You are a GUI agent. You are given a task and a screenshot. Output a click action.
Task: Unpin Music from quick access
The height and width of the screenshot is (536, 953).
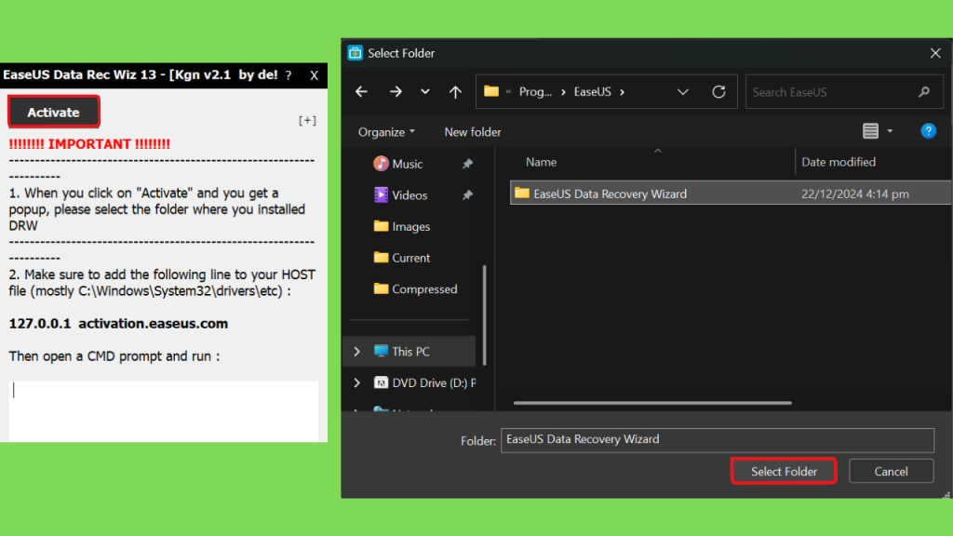467,164
